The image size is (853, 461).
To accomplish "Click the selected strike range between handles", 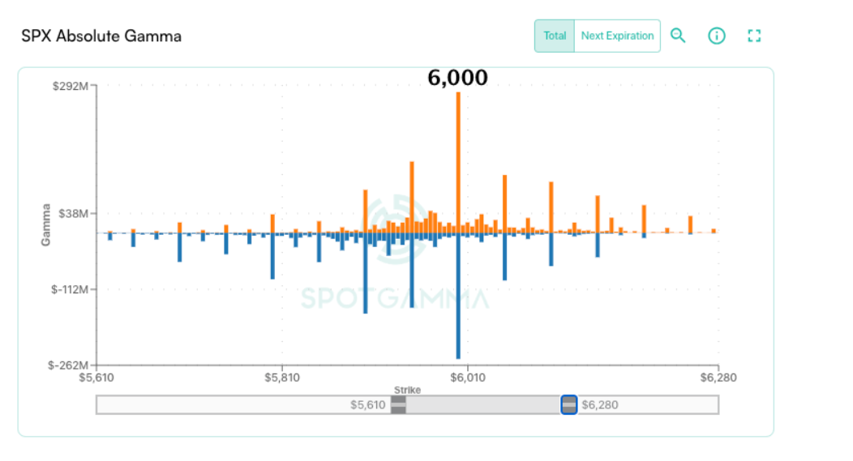I will pyautogui.click(x=483, y=404).
